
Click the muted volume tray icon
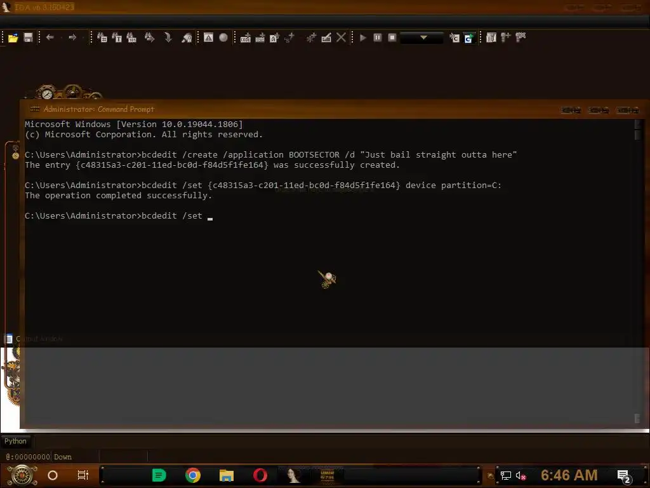tap(521, 475)
